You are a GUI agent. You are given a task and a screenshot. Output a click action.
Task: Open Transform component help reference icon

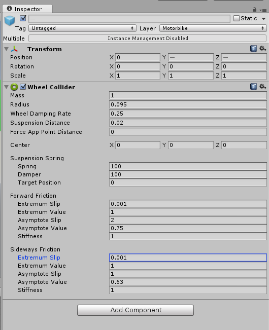(x=253, y=49)
